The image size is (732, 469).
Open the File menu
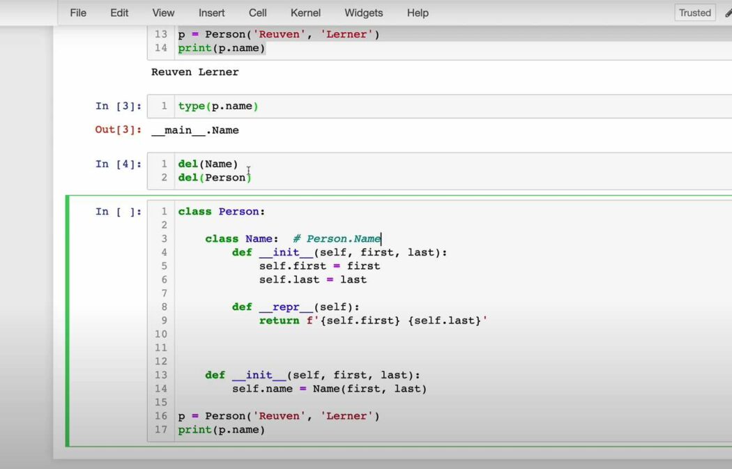pyautogui.click(x=77, y=13)
